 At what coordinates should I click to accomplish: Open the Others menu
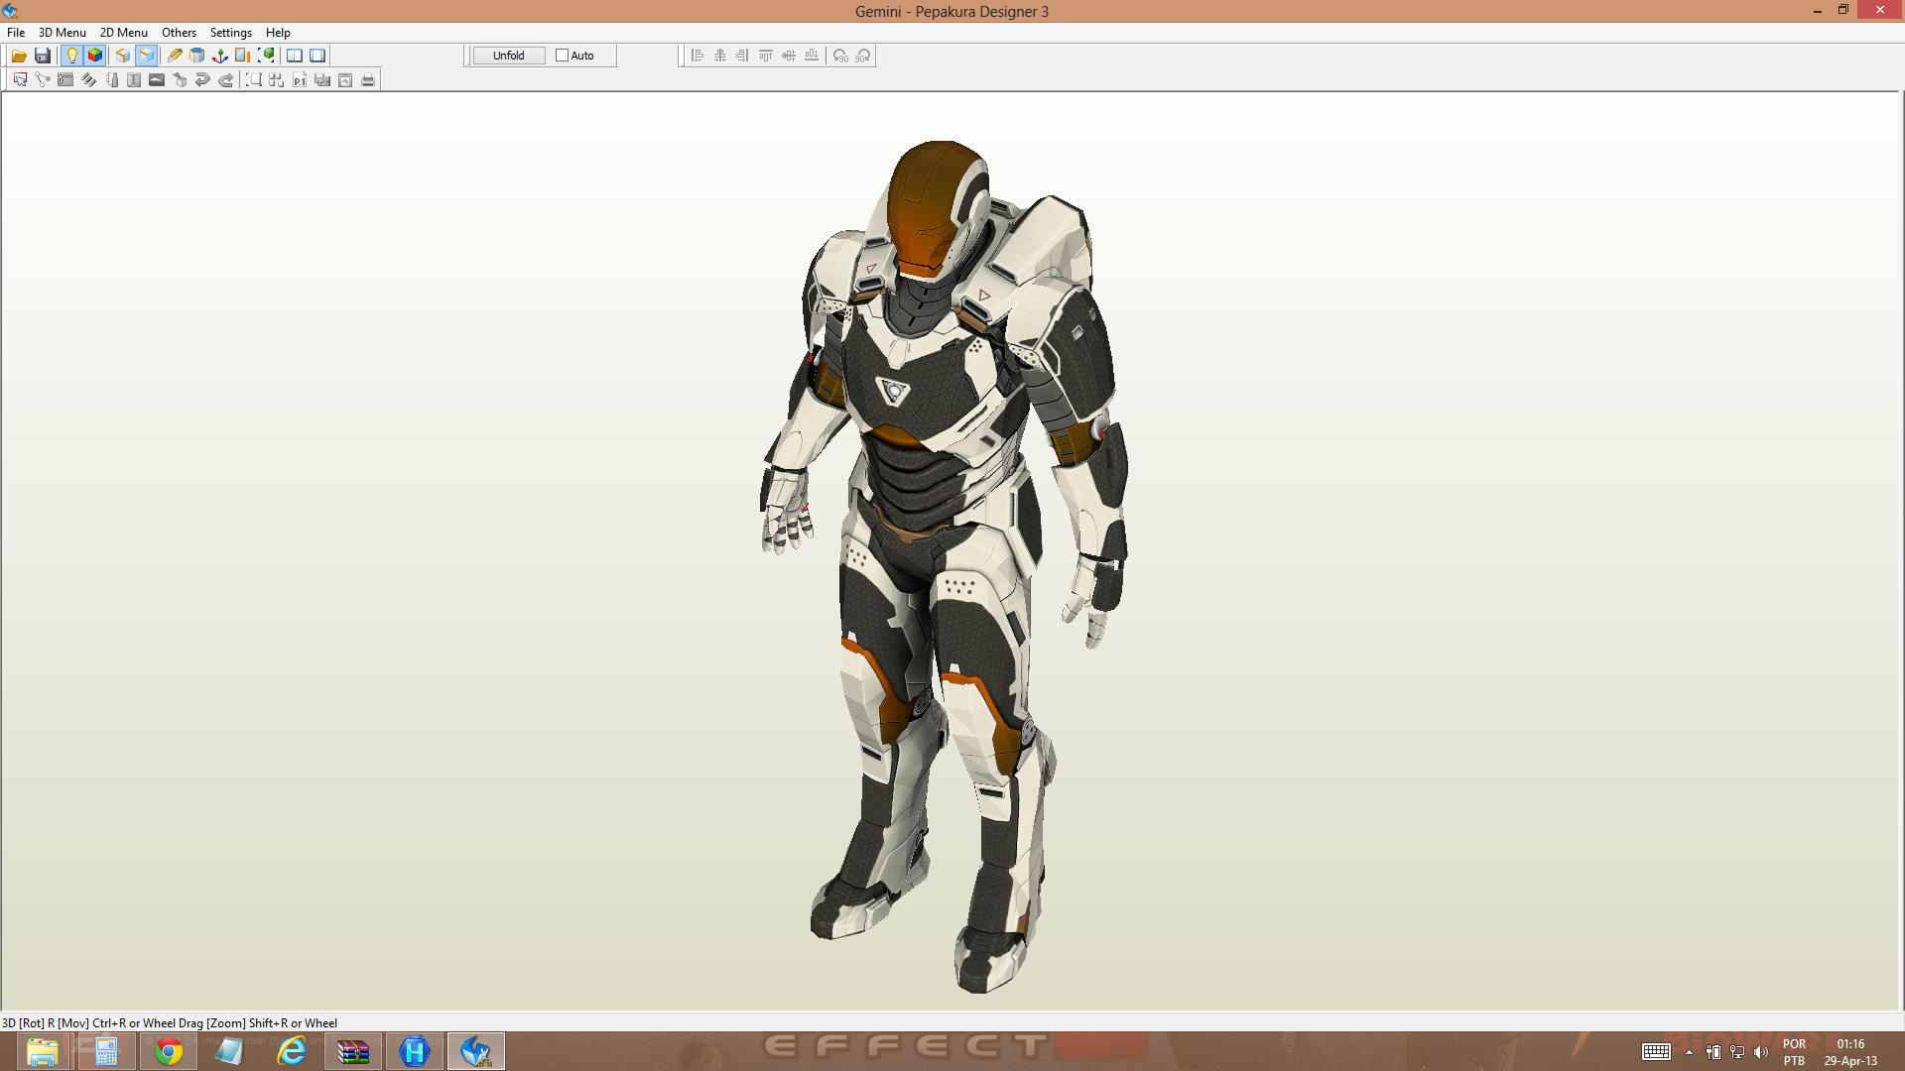pos(180,33)
